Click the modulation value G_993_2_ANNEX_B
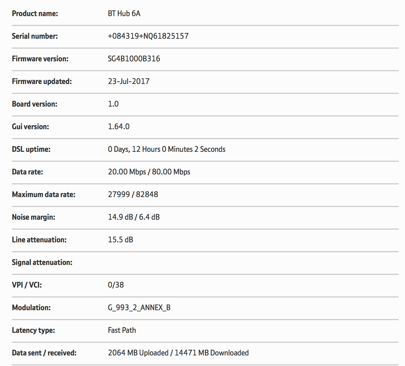The image size is (405, 366). tap(139, 308)
